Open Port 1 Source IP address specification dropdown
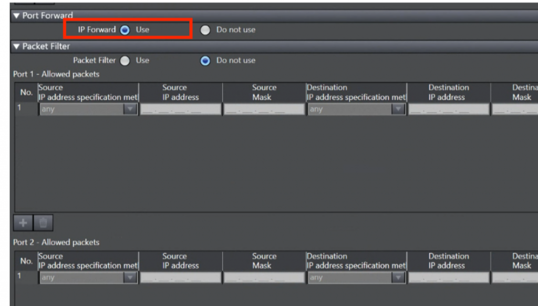This screenshot has height=306, width=538. 130,109
